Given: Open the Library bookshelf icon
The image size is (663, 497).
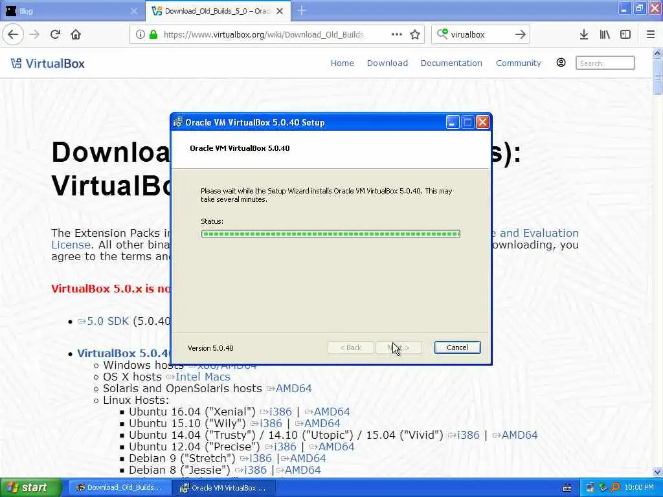Looking at the screenshot, I should point(605,34).
